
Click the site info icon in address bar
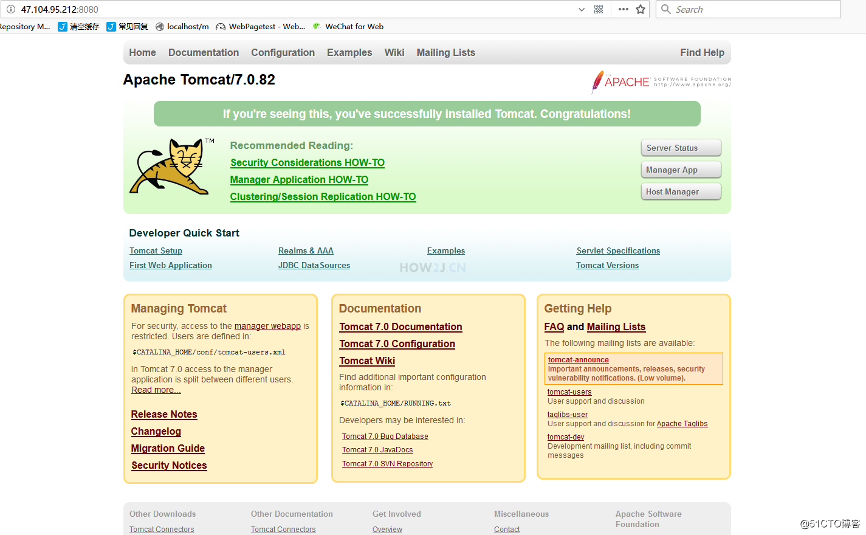click(x=10, y=9)
